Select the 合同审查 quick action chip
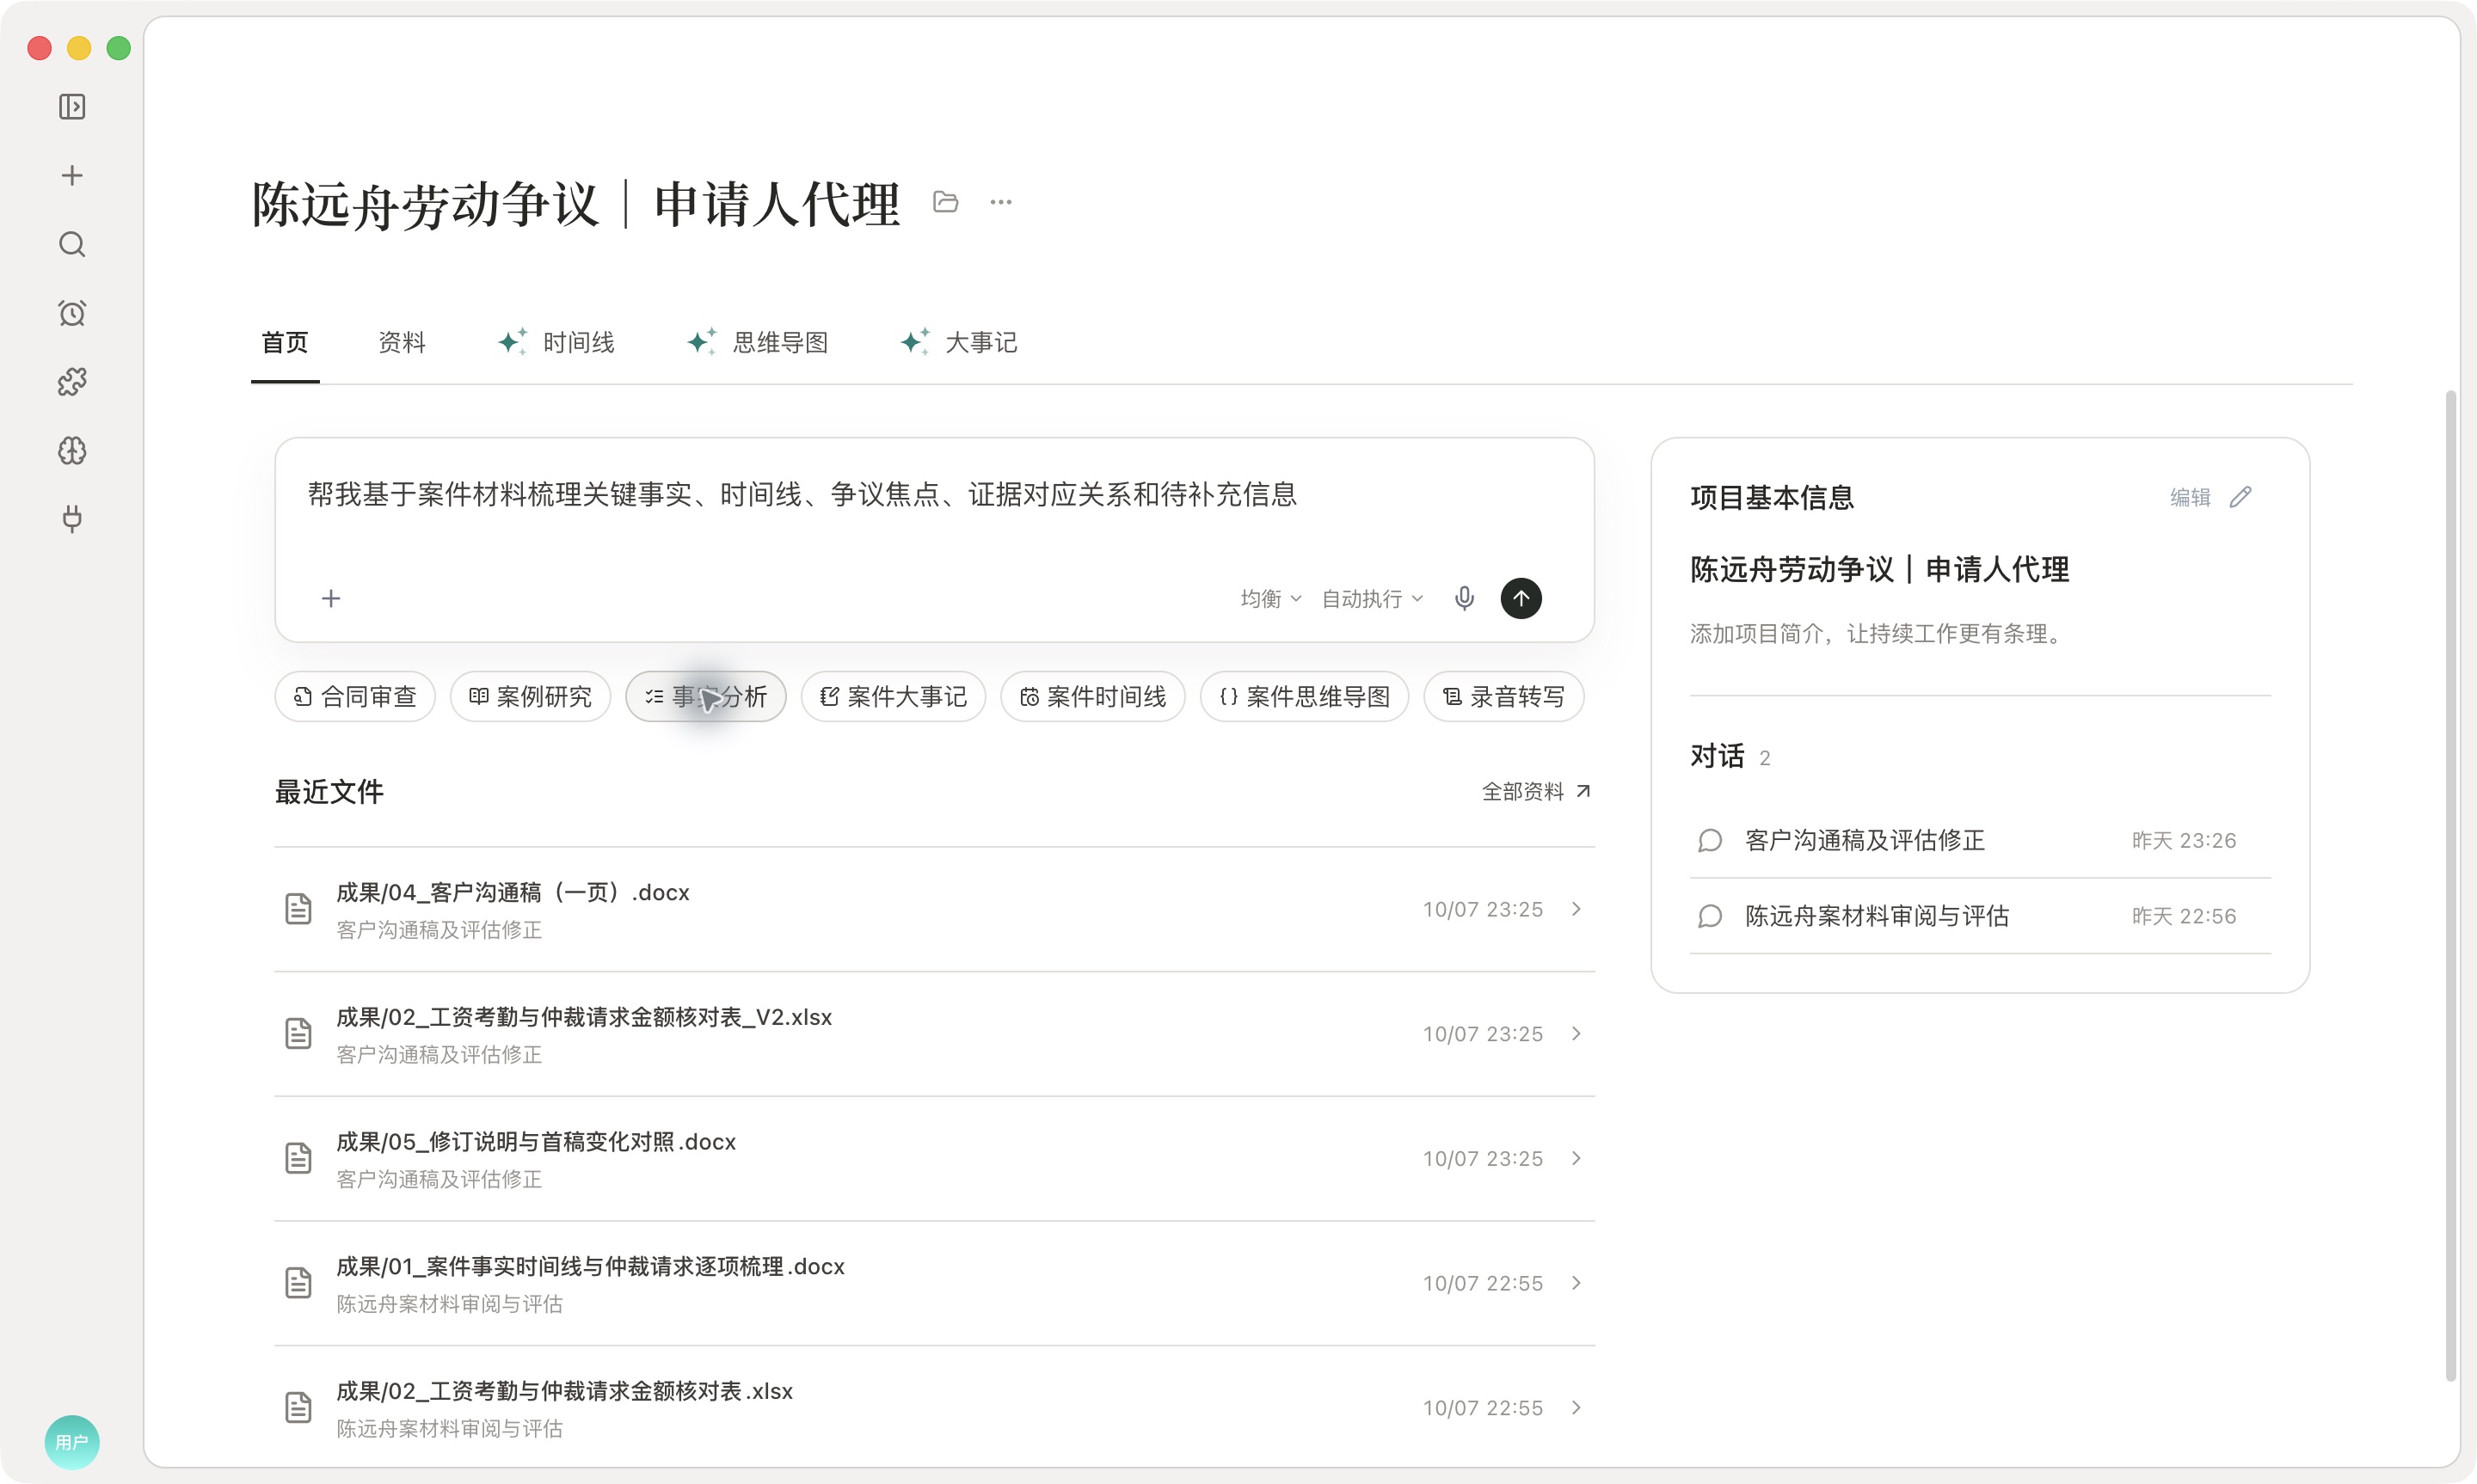 tap(355, 696)
